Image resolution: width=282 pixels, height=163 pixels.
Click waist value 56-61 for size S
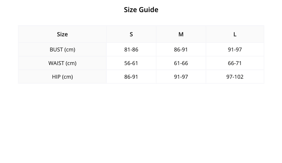coord(131,63)
